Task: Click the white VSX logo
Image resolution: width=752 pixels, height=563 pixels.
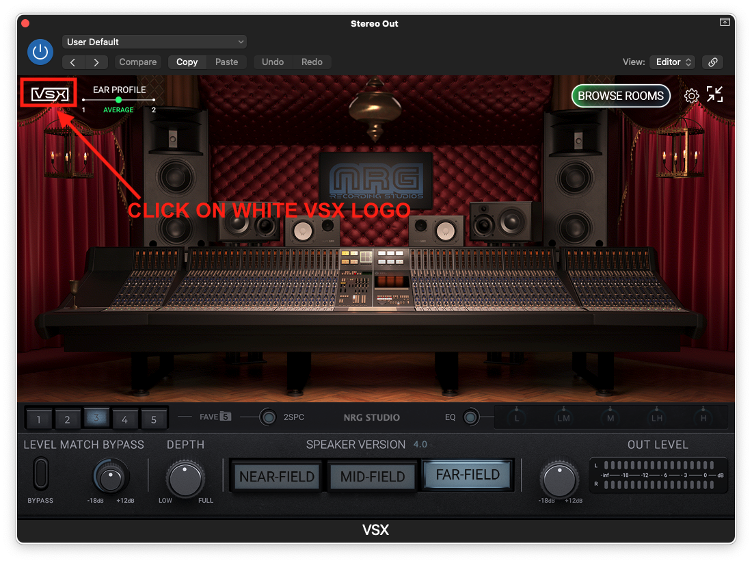Action: pyautogui.click(x=50, y=94)
